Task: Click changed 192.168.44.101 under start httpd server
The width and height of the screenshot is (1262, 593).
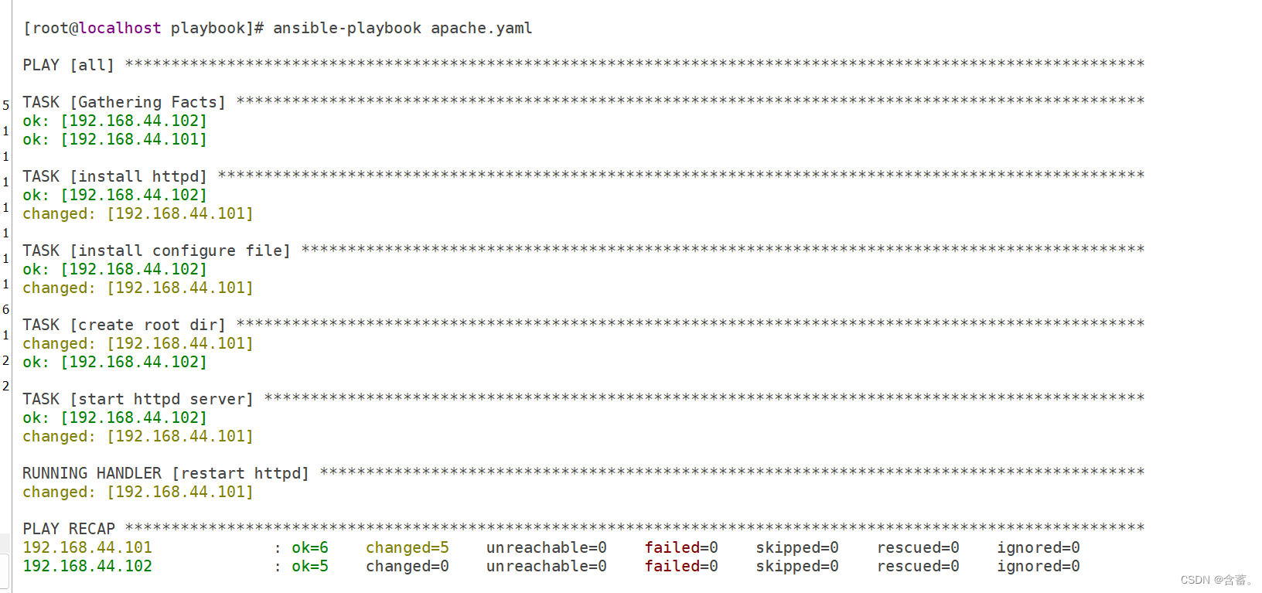Action: tap(138, 436)
